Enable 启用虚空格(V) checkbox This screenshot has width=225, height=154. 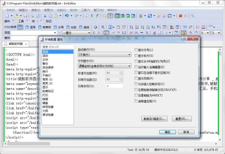pyautogui.click(x=136, y=101)
